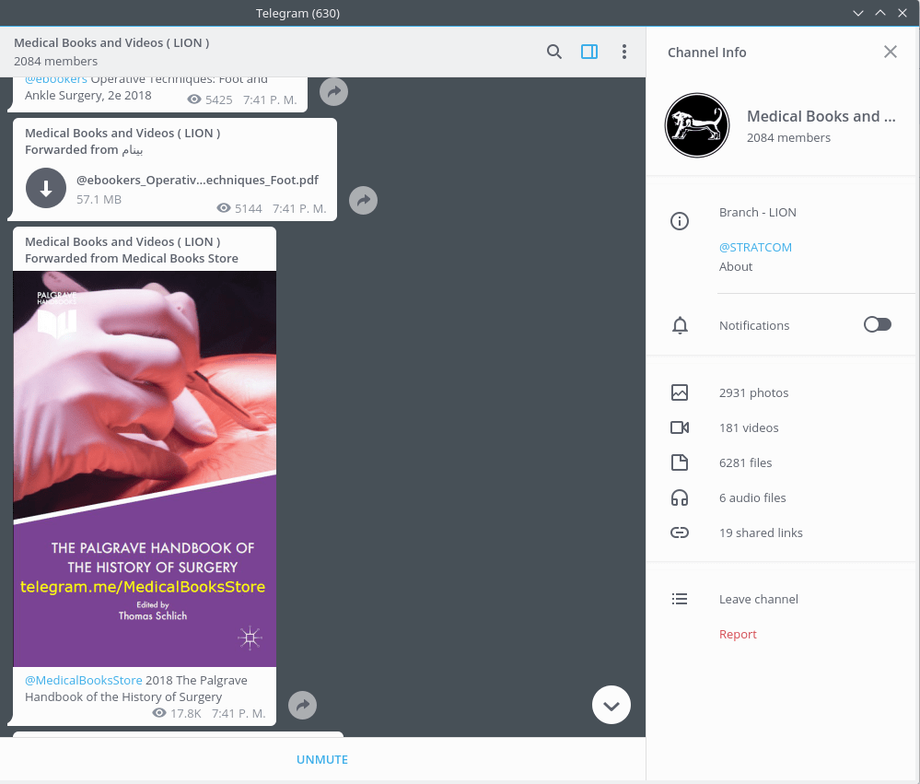Click the chain shared links icon
This screenshot has height=784, width=920.
[680, 532]
